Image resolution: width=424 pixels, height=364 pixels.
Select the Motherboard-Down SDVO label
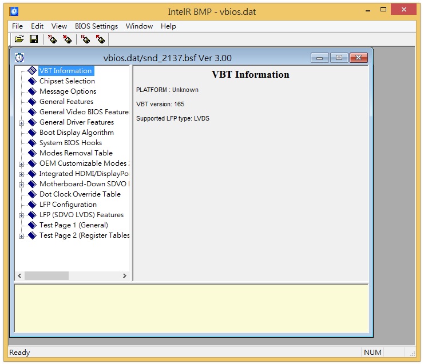(84, 184)
